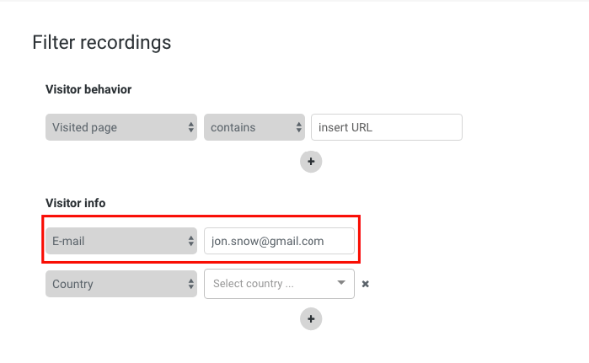Add another Visitor info filter with plus
Screen dimensions: 589x363
tap(311, 319)
